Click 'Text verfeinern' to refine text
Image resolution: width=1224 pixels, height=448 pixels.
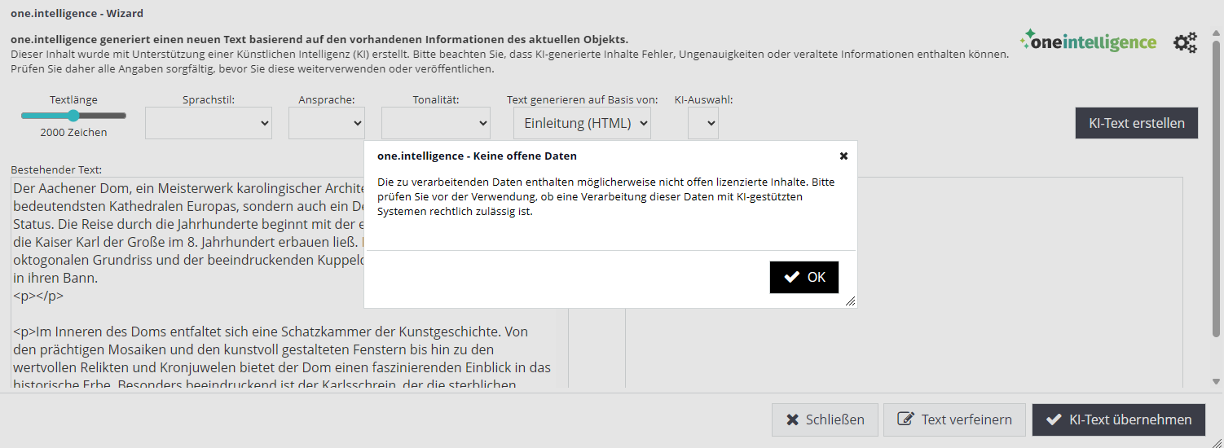click(954, 419)
